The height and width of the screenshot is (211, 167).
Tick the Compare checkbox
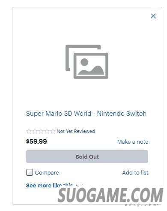30,172
